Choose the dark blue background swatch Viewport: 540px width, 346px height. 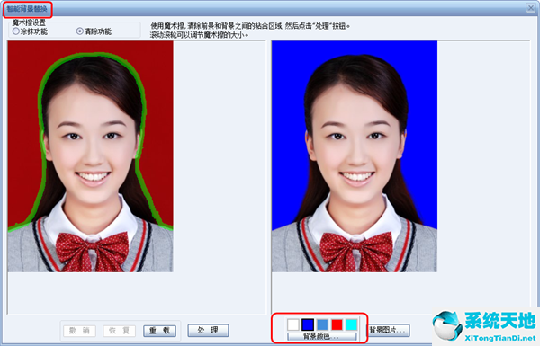(308, 324)
